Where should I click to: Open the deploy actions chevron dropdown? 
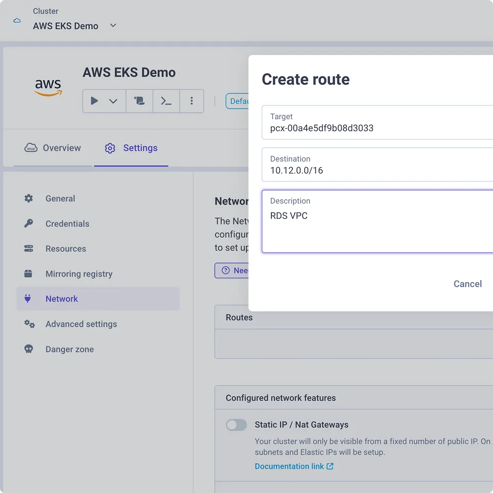coord(113,101)
